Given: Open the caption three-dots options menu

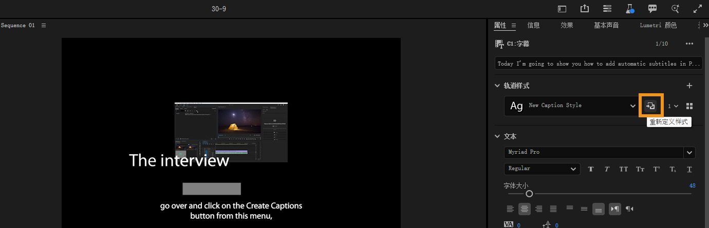Looking at the screenshot, I should (689, 44).
